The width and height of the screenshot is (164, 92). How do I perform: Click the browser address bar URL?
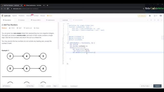pos(26,9)
